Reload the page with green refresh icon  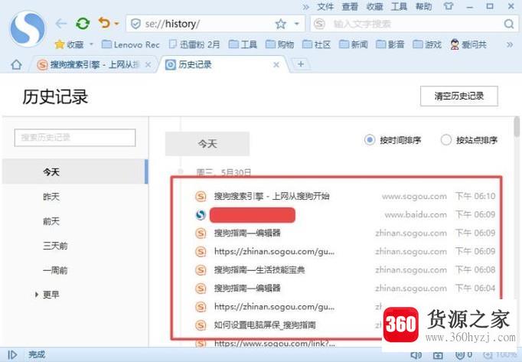[83, 24]
